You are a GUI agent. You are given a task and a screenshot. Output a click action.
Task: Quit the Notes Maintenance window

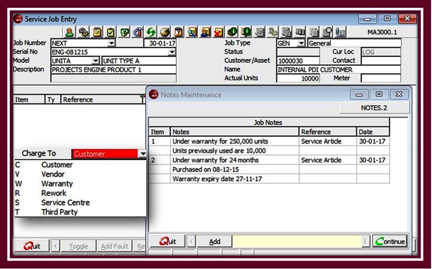[167, 241]
